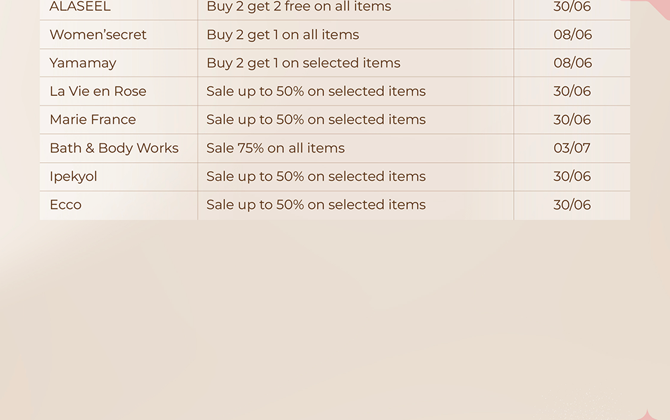Click the 03/07 end date
This screenshot has height=420, width=670.
[572, 148]
